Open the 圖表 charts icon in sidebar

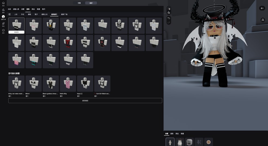click(x=3, y=10)
